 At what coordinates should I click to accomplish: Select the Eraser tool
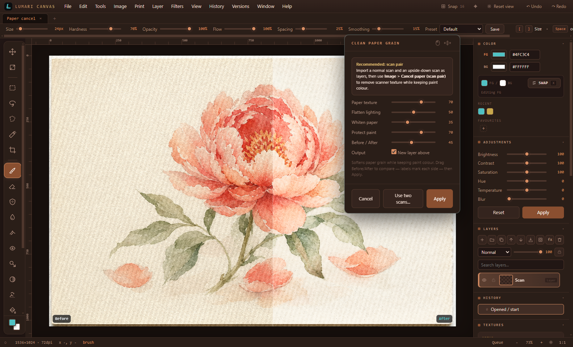(x=12, y=186)
